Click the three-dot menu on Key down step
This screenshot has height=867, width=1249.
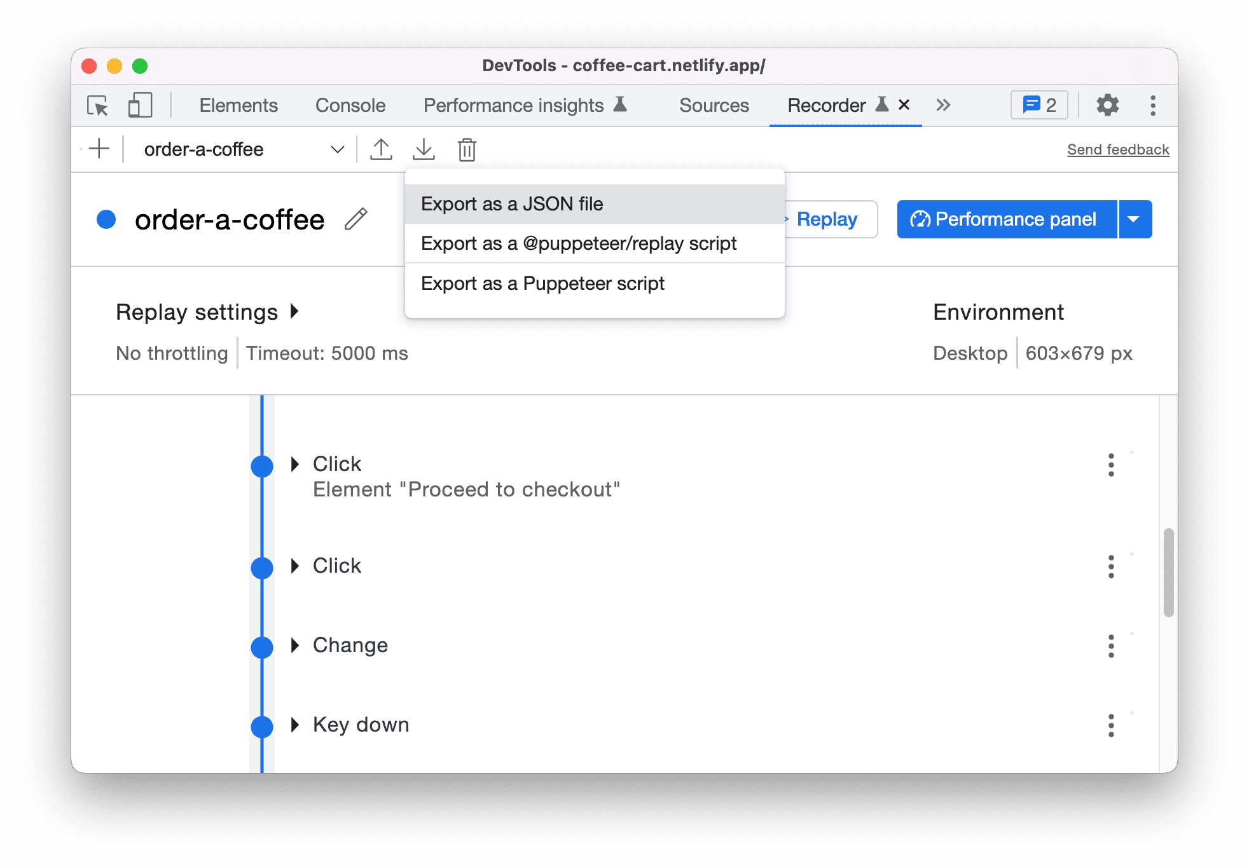(1110, 726)
